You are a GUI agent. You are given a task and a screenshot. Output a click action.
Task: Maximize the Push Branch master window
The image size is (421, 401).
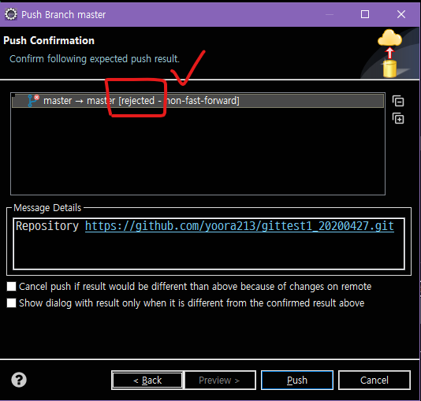[x=364, y=14]
